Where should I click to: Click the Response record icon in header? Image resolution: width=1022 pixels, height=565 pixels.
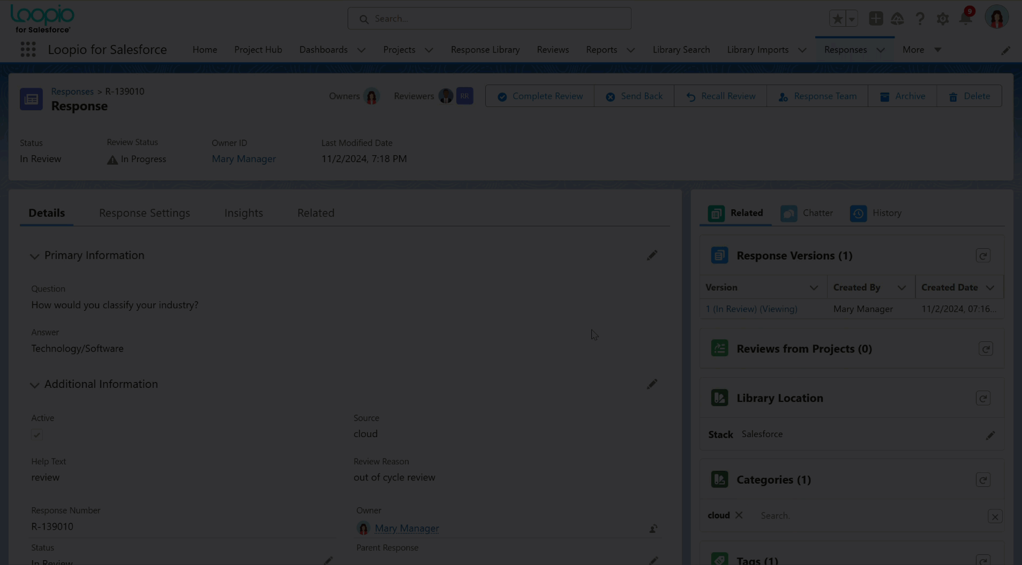31,99
